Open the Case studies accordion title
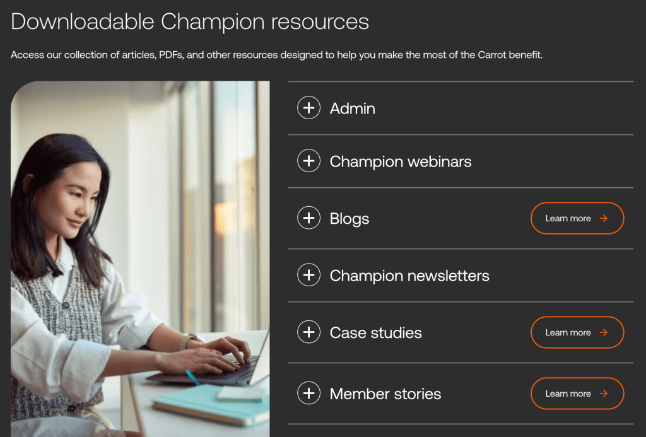 point(376,332)
